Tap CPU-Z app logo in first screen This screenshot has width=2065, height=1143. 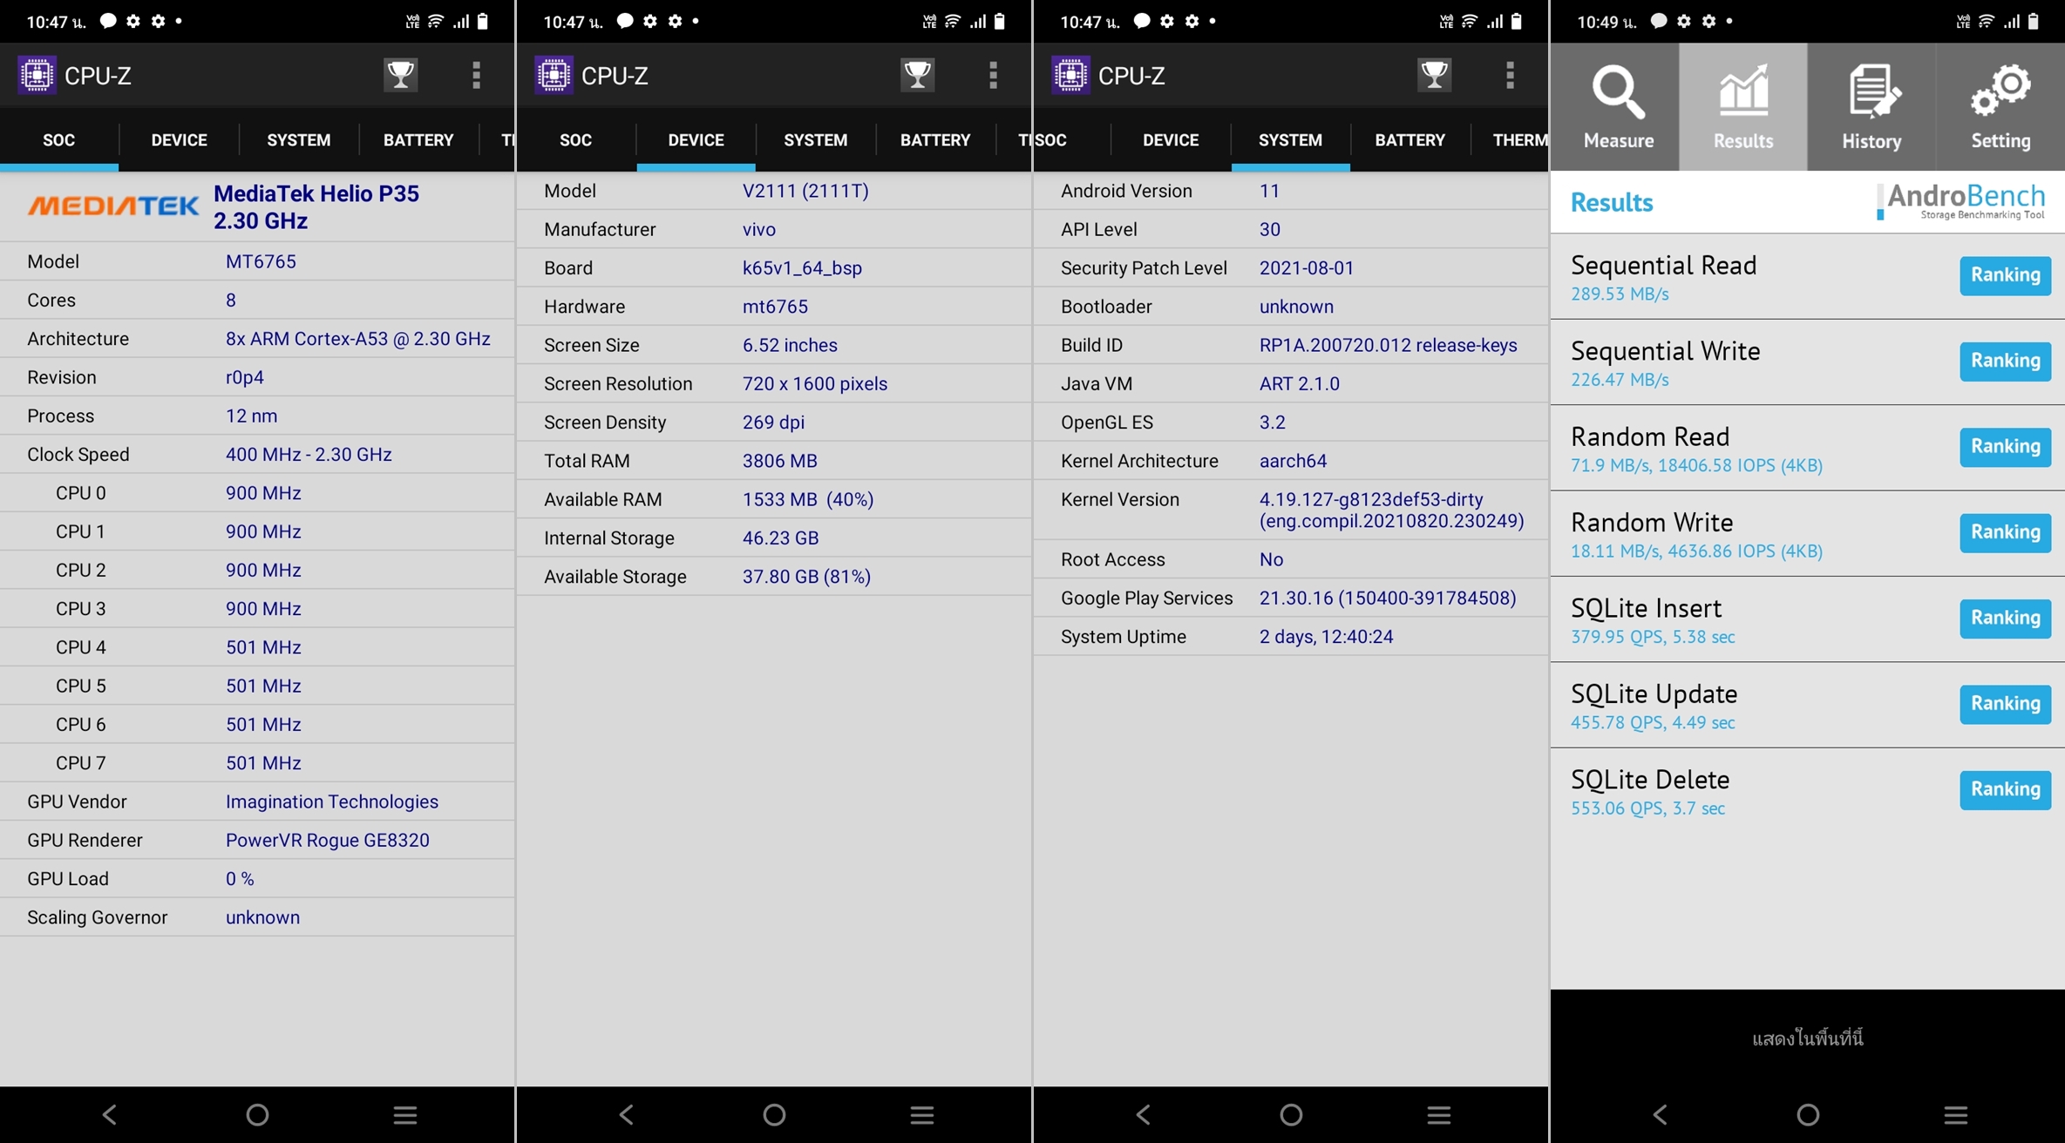(x=37, y=75)
